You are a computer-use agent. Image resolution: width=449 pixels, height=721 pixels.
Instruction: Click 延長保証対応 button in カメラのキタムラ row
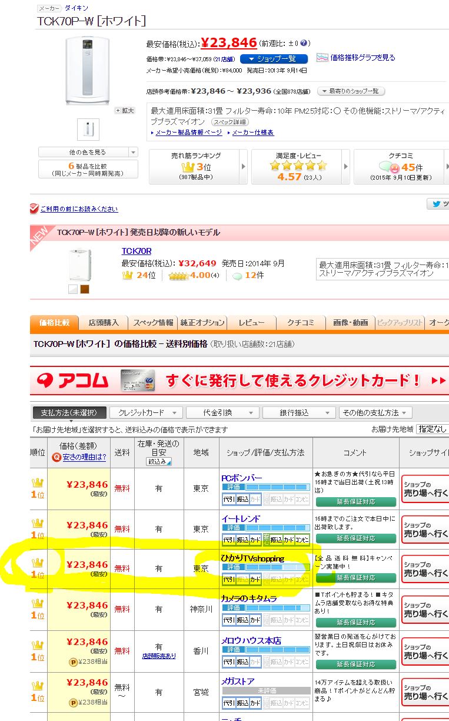coord(355,622)
